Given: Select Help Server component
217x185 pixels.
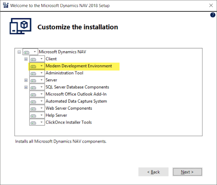Looking at the screenshot, I should (x=56, y=115).
